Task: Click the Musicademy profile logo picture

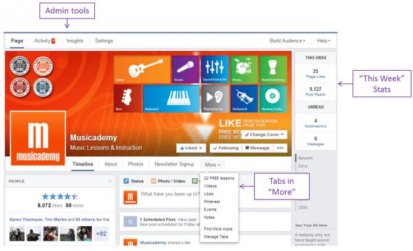Action: (38, 138)
